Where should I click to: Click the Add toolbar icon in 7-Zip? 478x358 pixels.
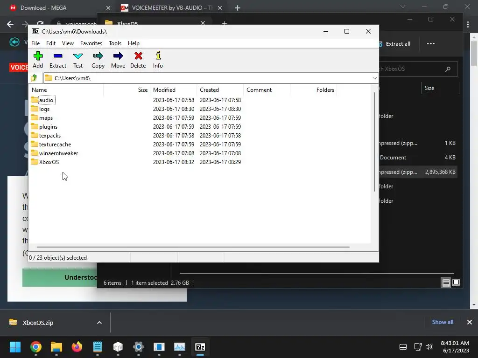38,60
